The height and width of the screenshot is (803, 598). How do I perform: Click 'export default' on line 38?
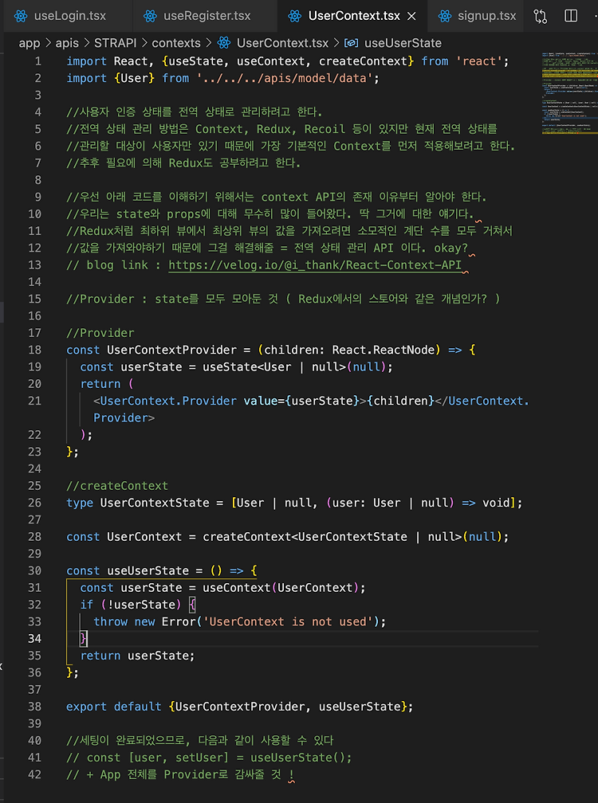tap(114, 706)
